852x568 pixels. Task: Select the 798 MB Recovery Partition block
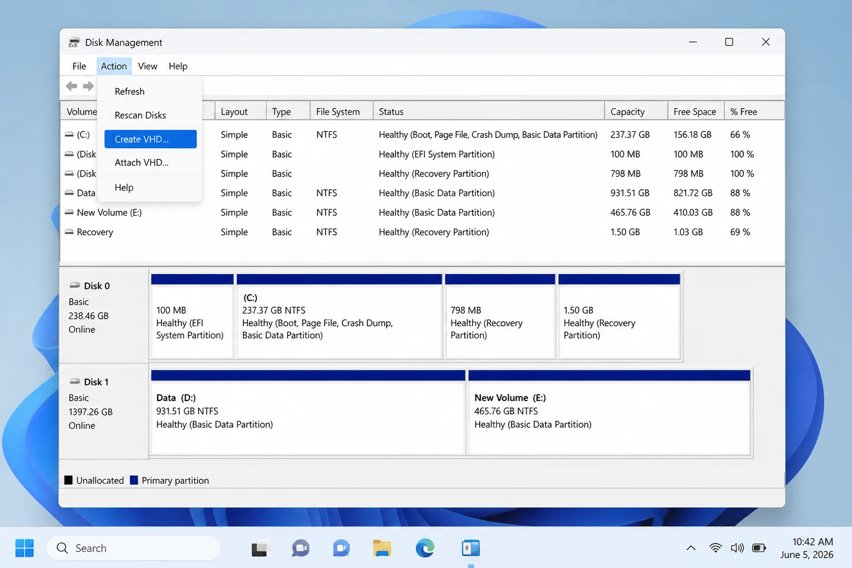500,316
